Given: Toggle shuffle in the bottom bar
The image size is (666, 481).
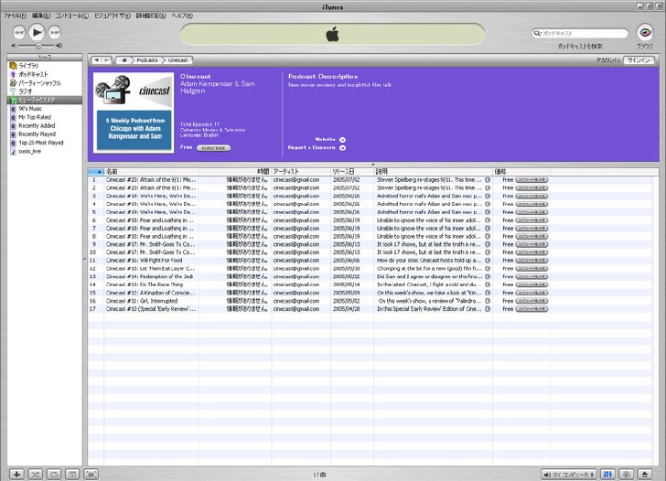Looking at the screenshot, I should (x=36, y=475).
